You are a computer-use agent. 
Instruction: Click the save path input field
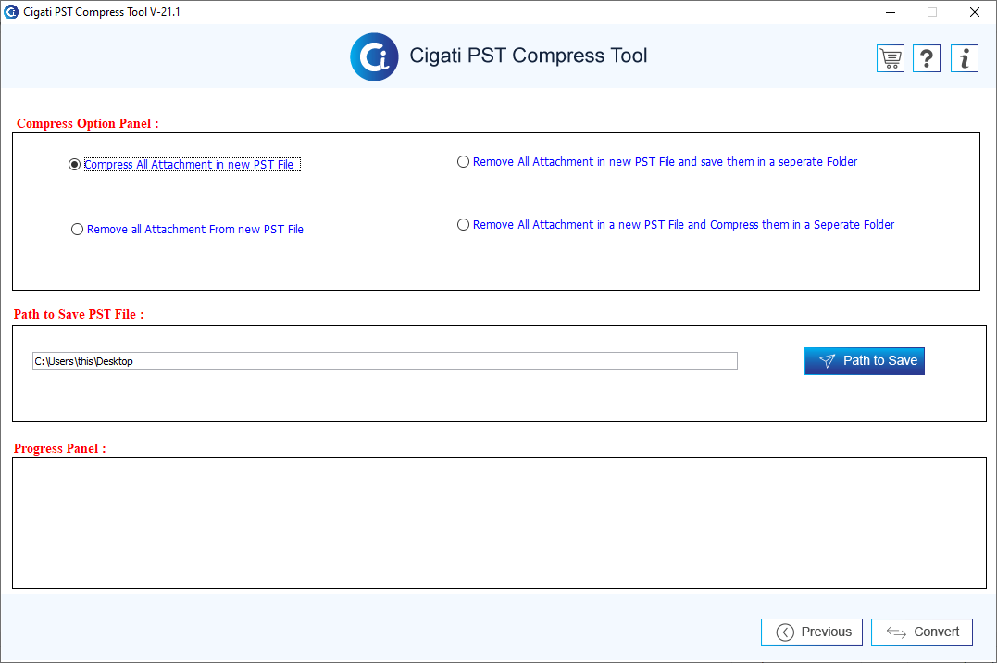click(385, 361)
